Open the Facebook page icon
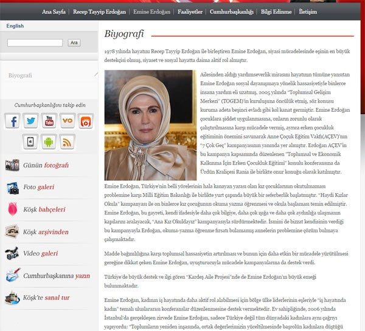This screenshot has height=331, width=365. click(13, 121)
